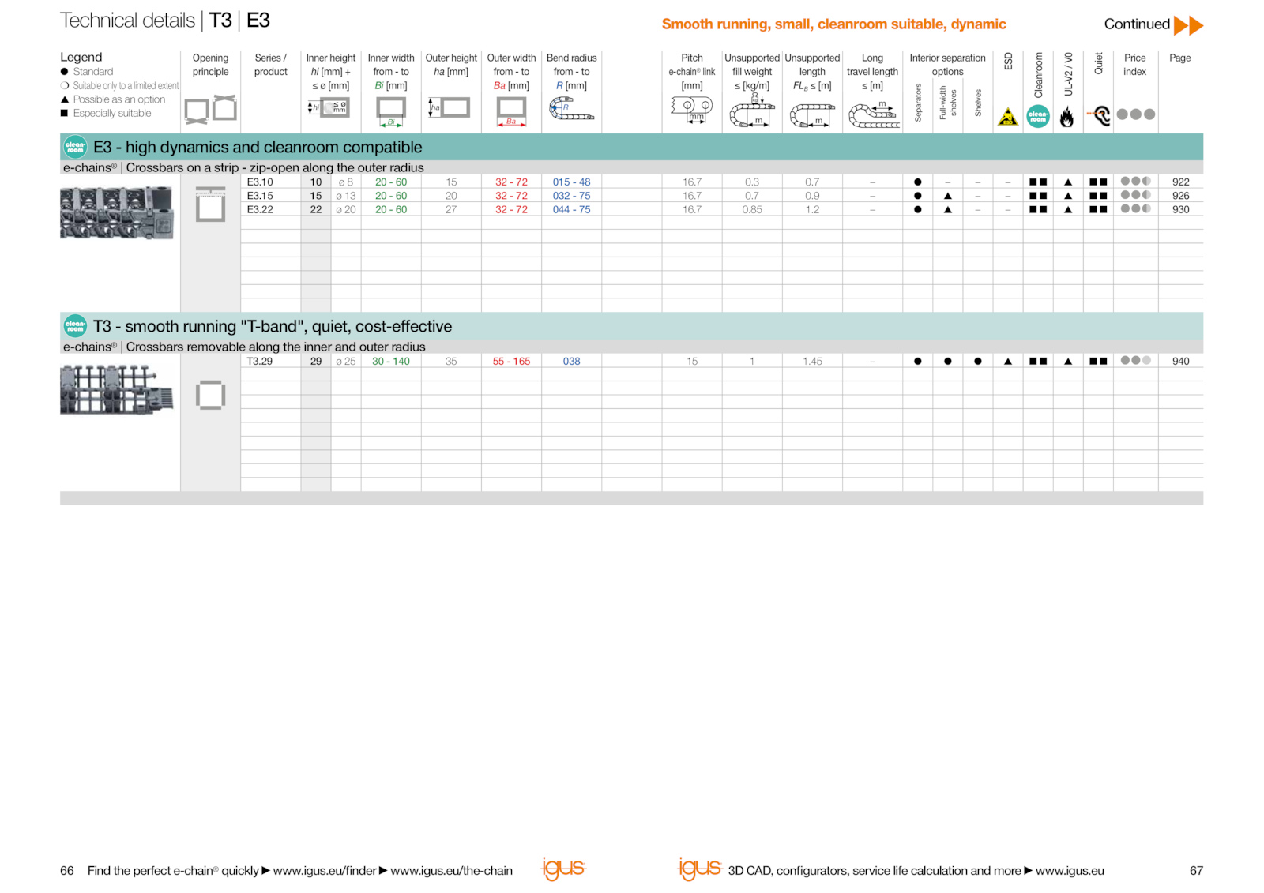Click the teal cleanroom icon in column header
This screenshot has width=1264, height=893.
click(x=1038, y=116)
